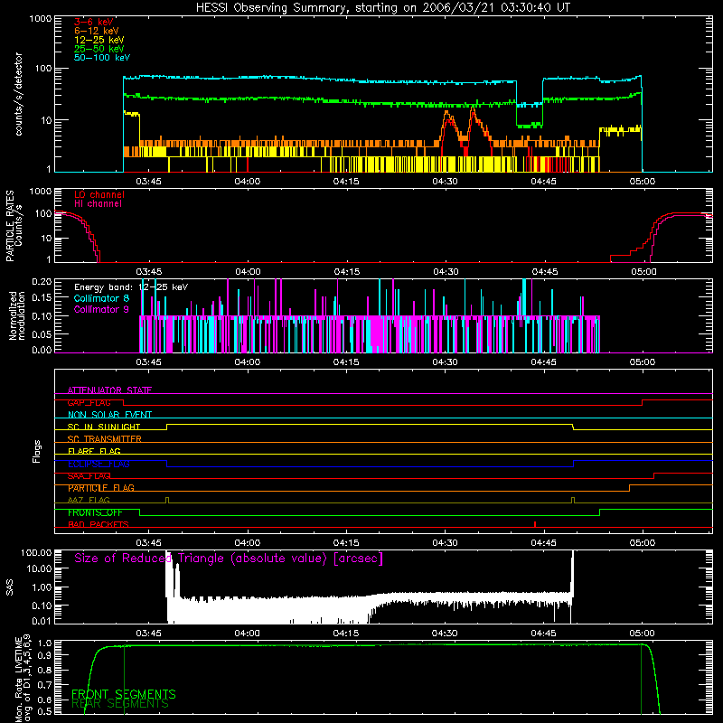The image size is (723, 723).
Task: Select the FLARE_FLAG label
Action: click(94, 451)
